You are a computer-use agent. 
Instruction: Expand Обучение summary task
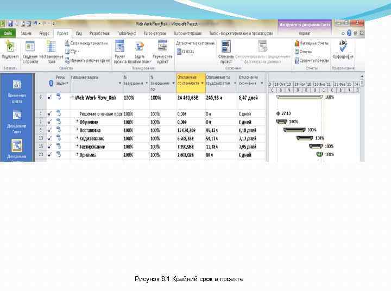77,122
